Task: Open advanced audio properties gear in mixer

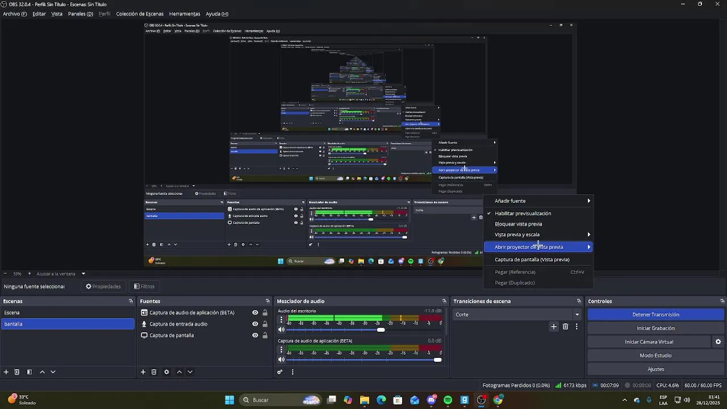Action: pos(280,372)
